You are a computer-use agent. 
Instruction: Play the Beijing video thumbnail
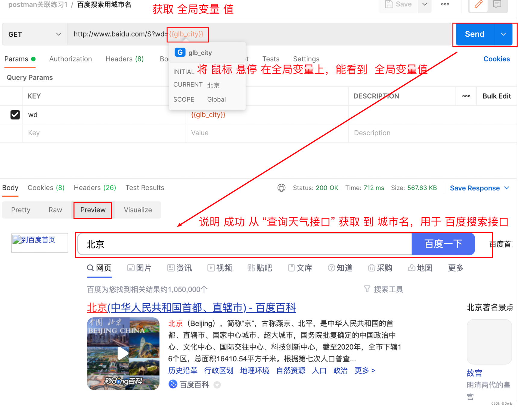point(123,353)
